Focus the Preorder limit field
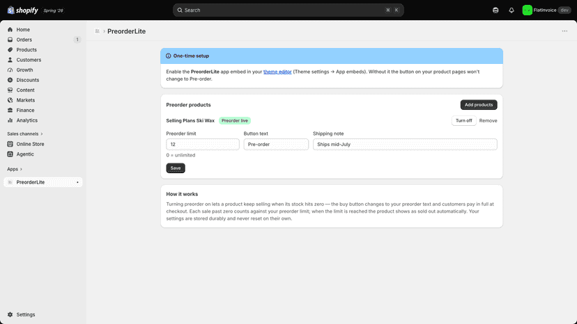Image resolution: width=577 pixels, height=324 pixels. click(203, 145)
